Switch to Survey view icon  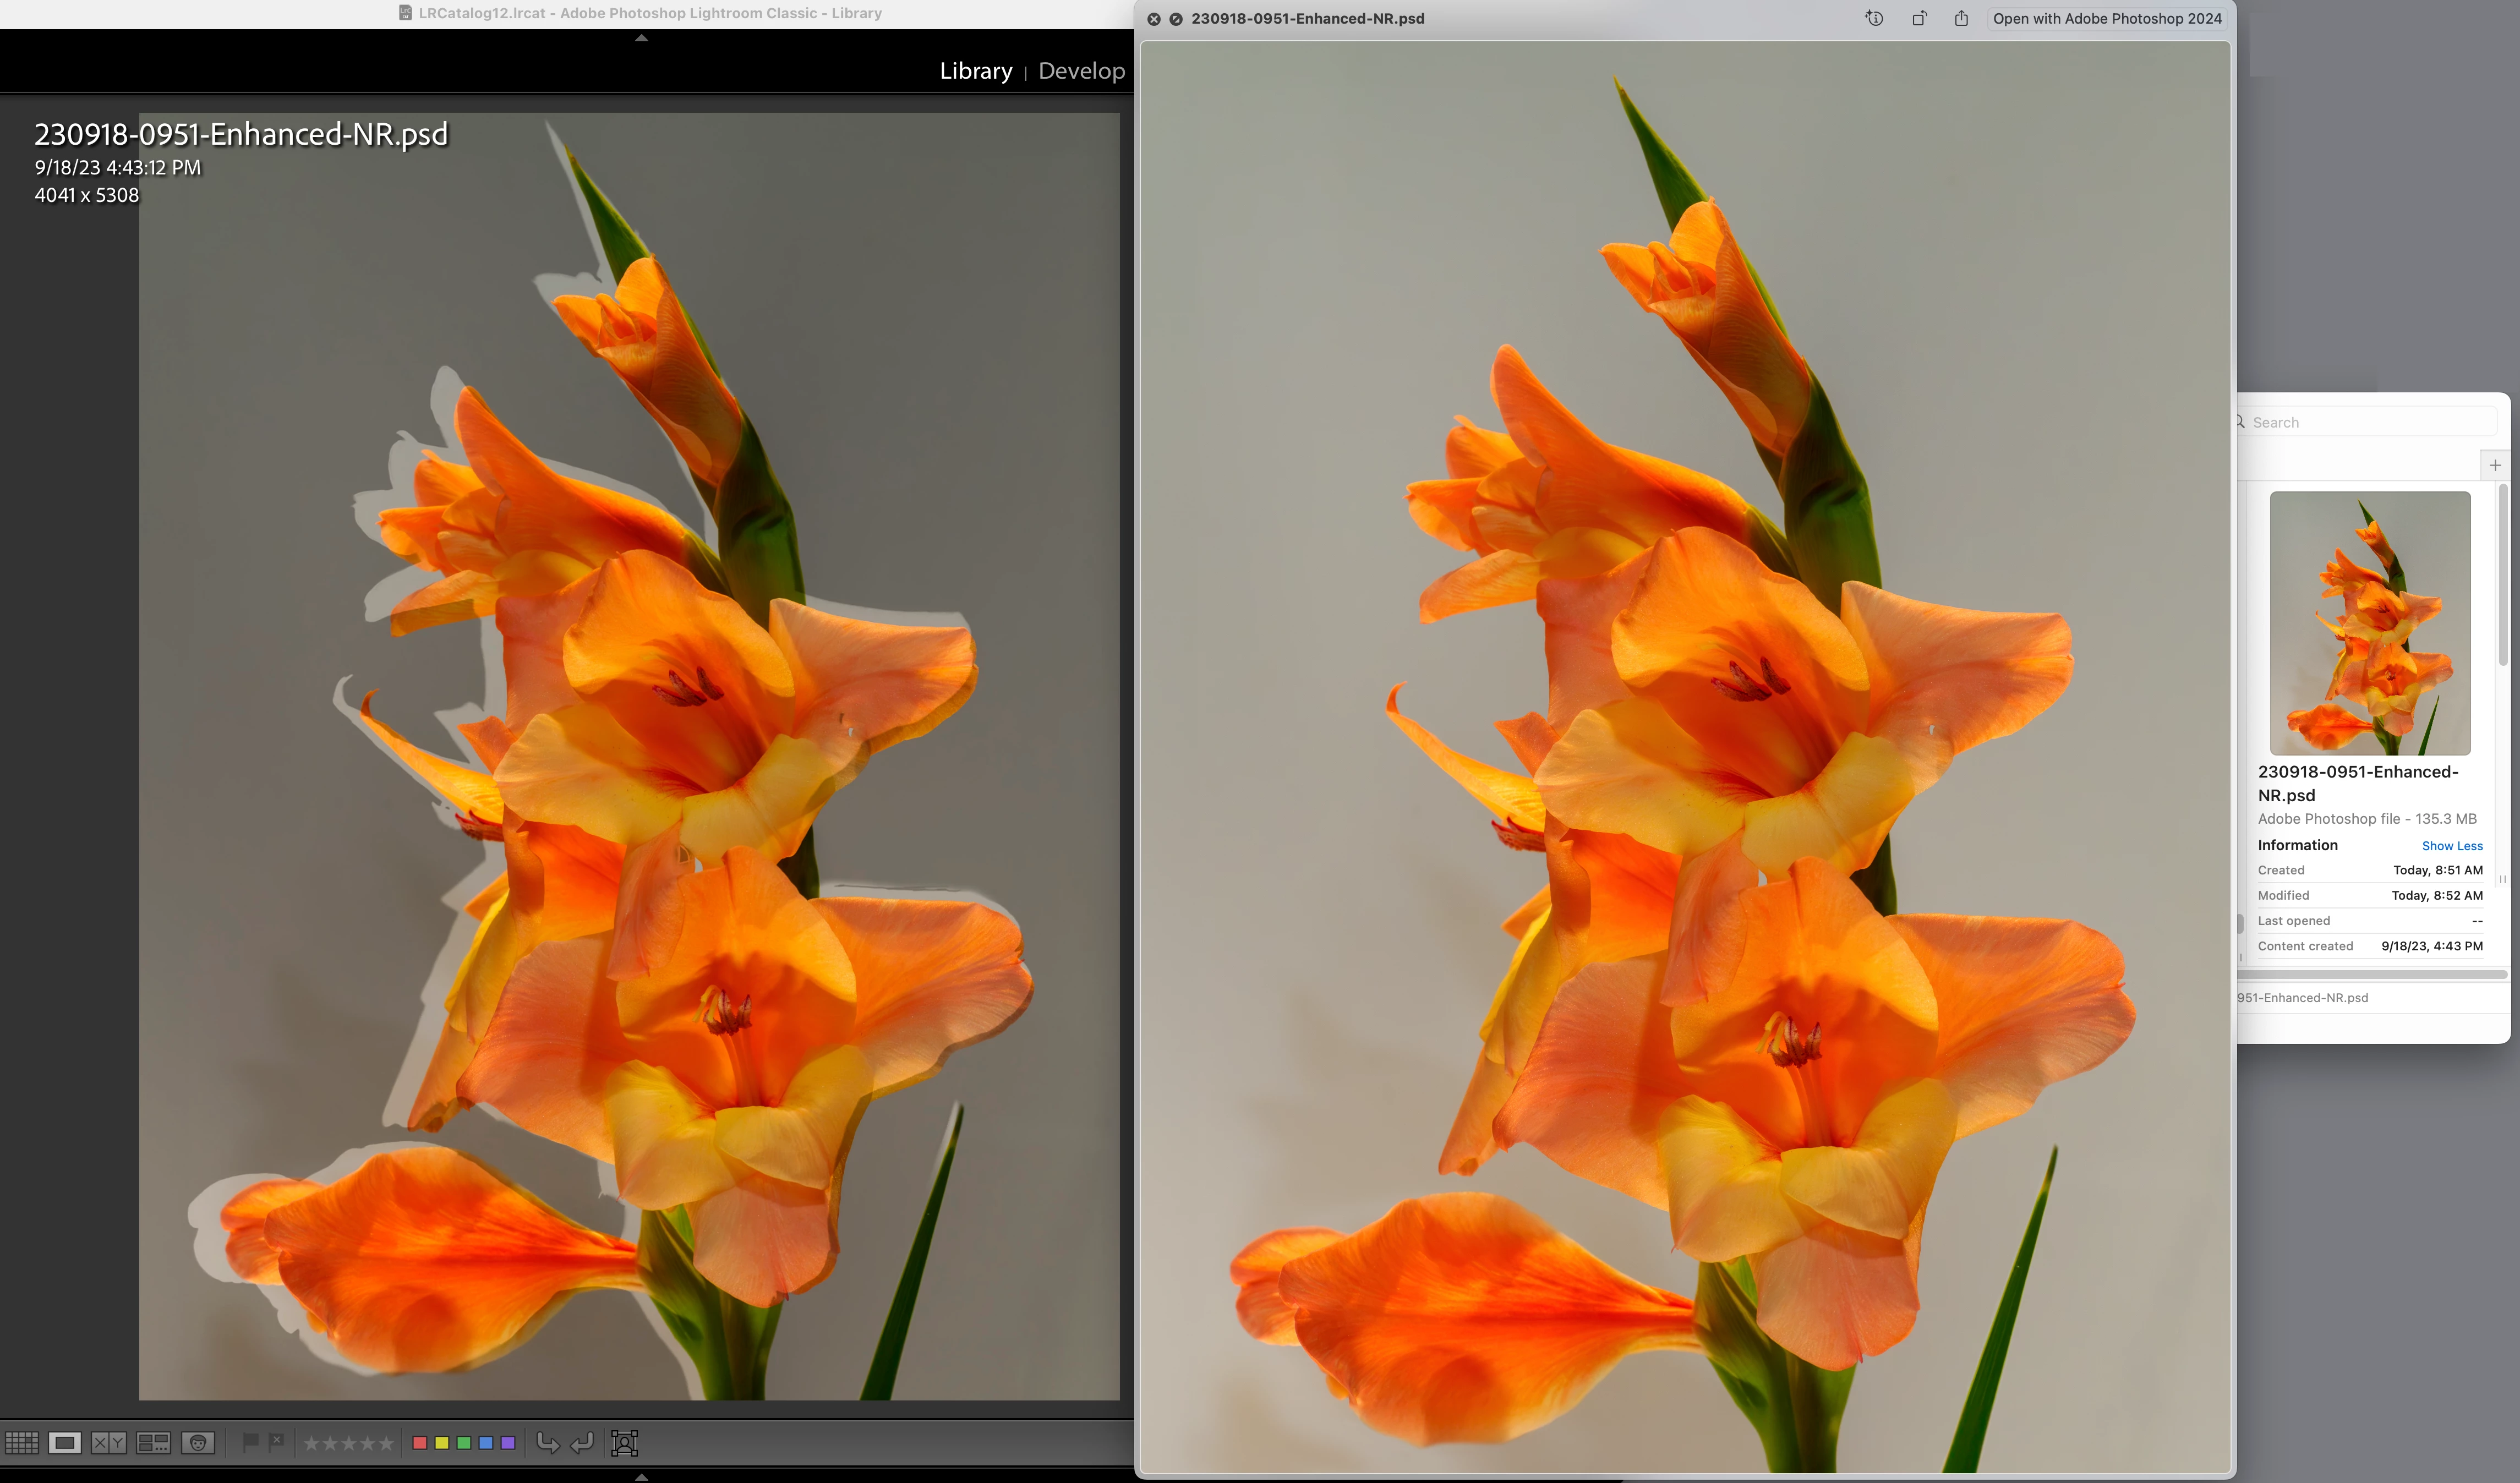coord(153,1442)
